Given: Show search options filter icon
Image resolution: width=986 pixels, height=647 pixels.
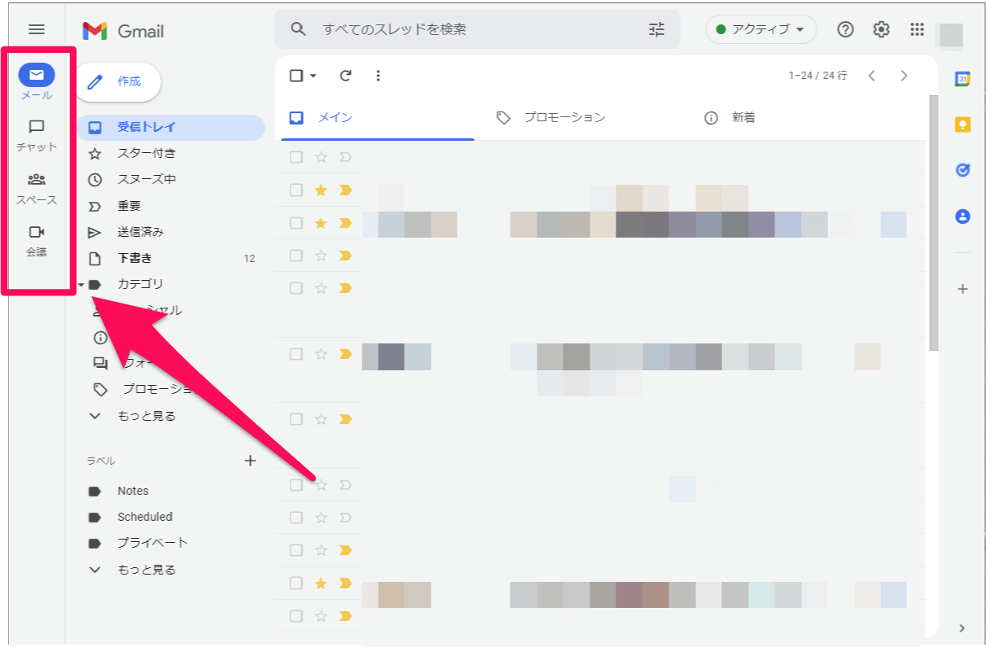Looking at the screenshot, I should (x=657, y=29).
